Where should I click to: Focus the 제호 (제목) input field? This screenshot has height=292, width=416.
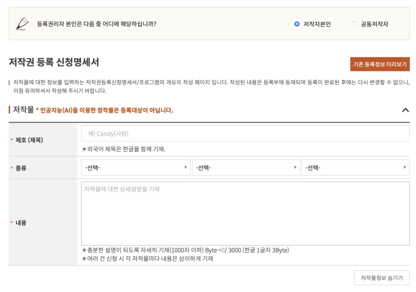(245, 134)
